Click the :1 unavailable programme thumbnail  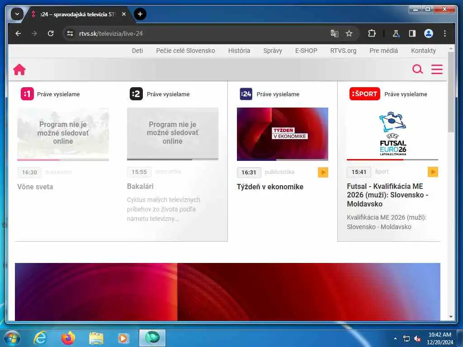pos(63,133)
